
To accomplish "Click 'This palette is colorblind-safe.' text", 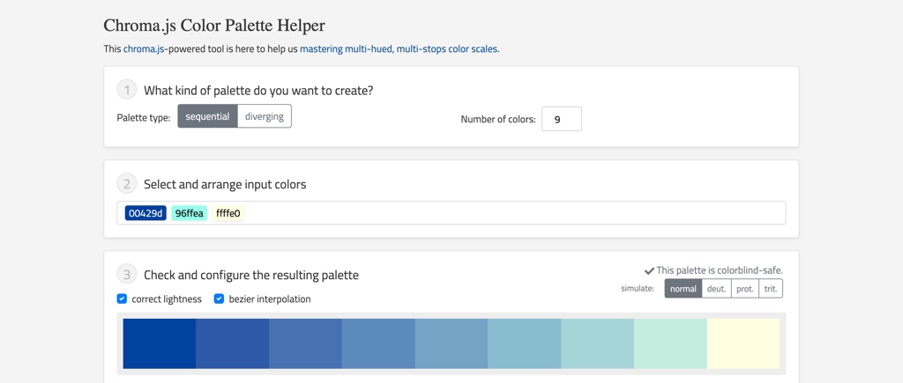I will 720,270.
